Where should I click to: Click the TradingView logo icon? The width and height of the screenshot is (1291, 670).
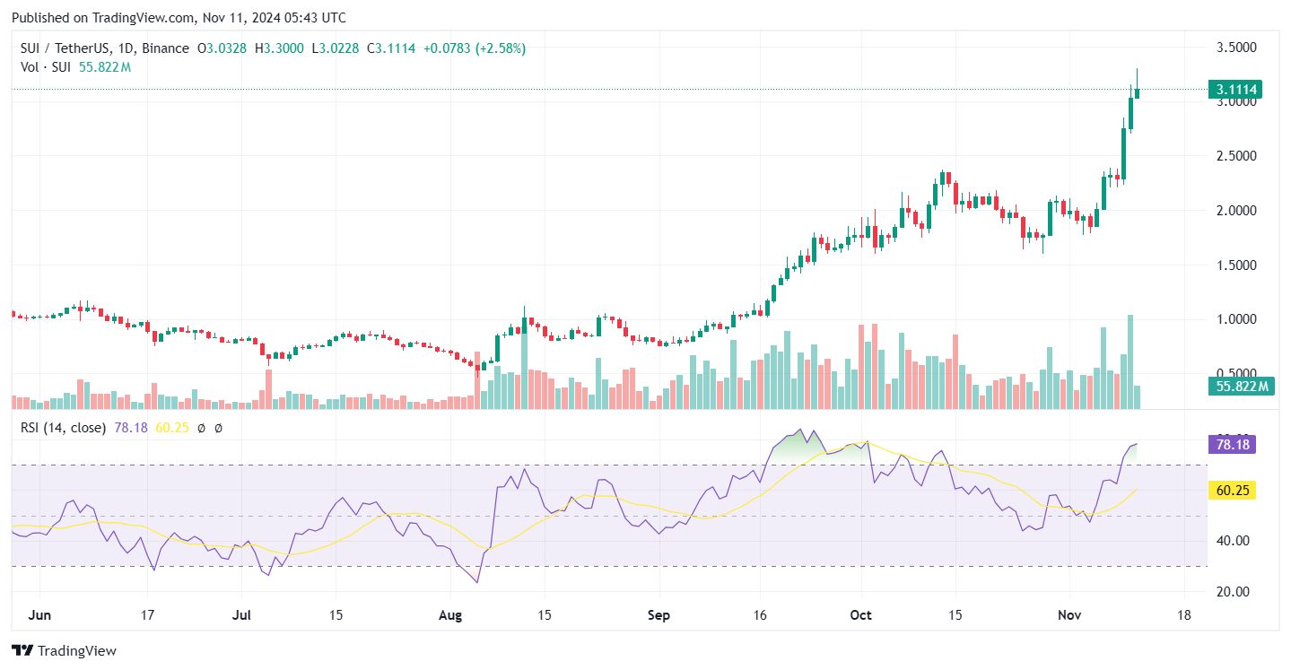22,650
